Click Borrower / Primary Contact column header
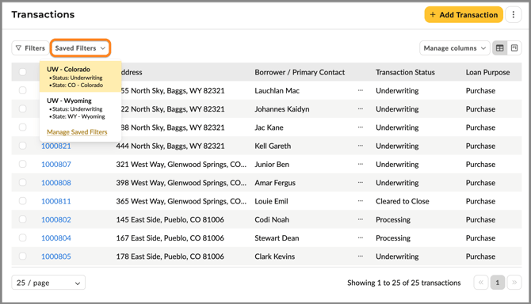This screenshot has height=304, width=531. coord(300,72)
